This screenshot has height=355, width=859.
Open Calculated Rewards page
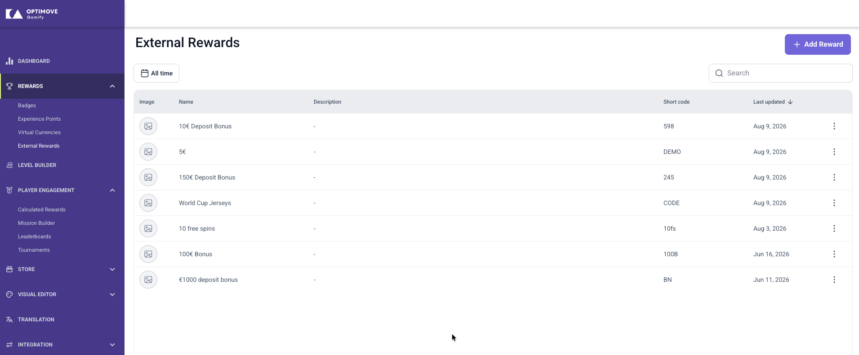tap(42, 210)
